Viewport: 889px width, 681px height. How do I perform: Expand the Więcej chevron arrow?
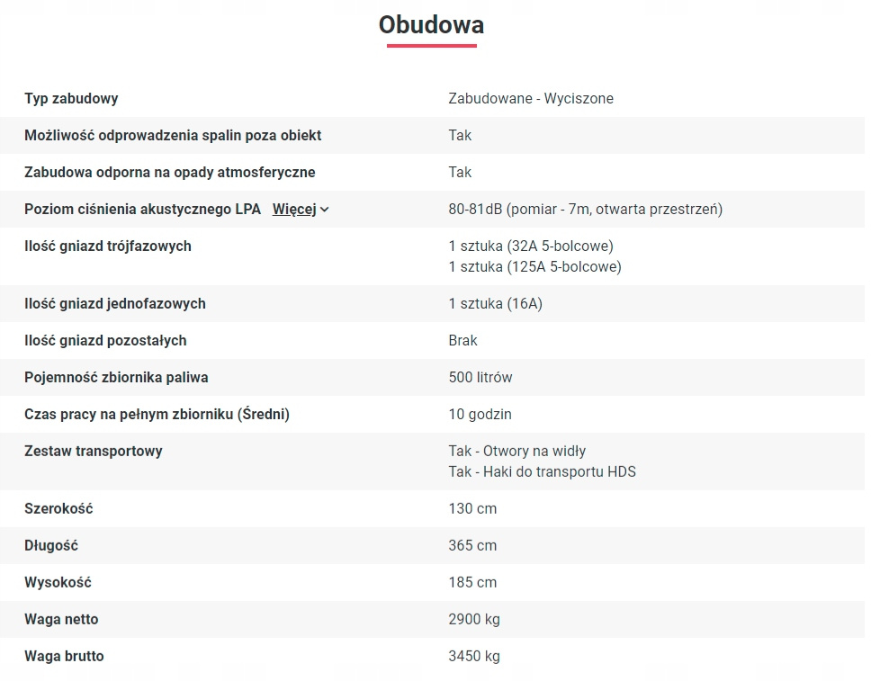click(325, 210)
